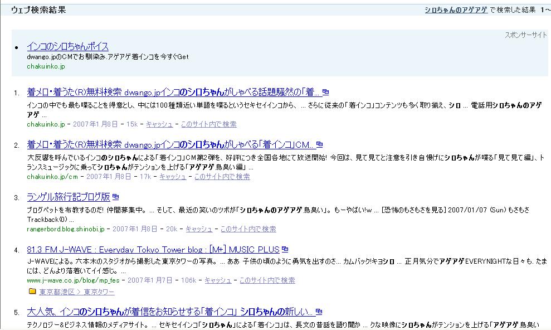Screen dimensions: 551x330
Task: Click the スポンサーサイト label
Action: 526,35
